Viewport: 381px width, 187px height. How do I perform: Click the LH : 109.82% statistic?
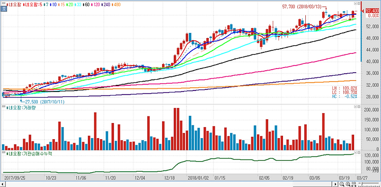point(344,88)
